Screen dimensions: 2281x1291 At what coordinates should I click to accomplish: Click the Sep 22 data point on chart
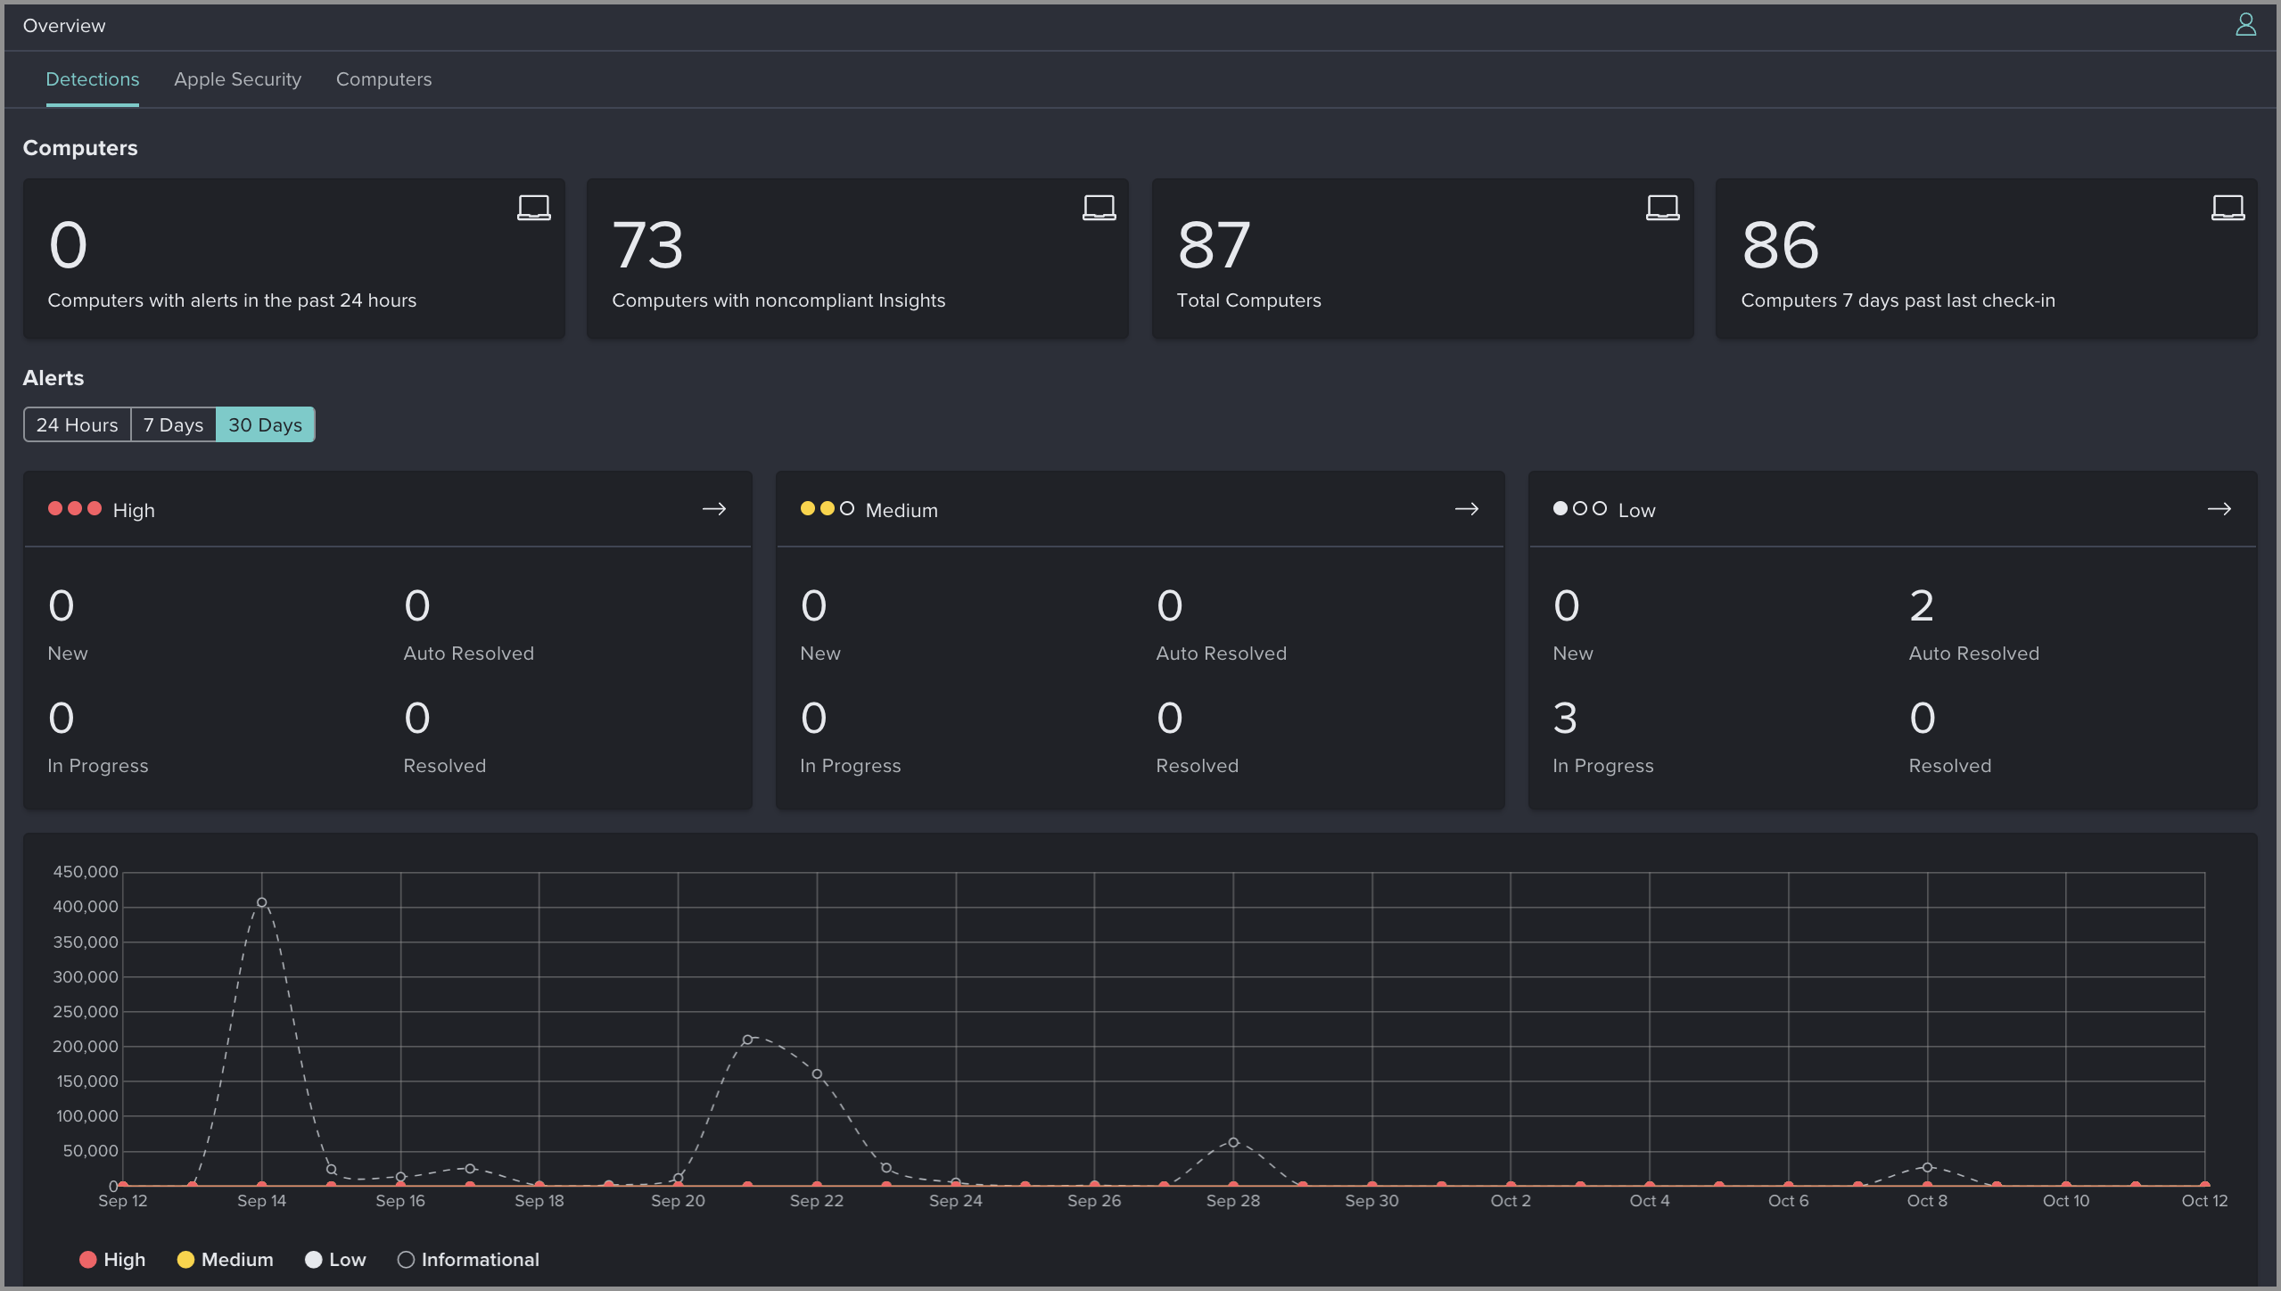[x=817, y=1073]
